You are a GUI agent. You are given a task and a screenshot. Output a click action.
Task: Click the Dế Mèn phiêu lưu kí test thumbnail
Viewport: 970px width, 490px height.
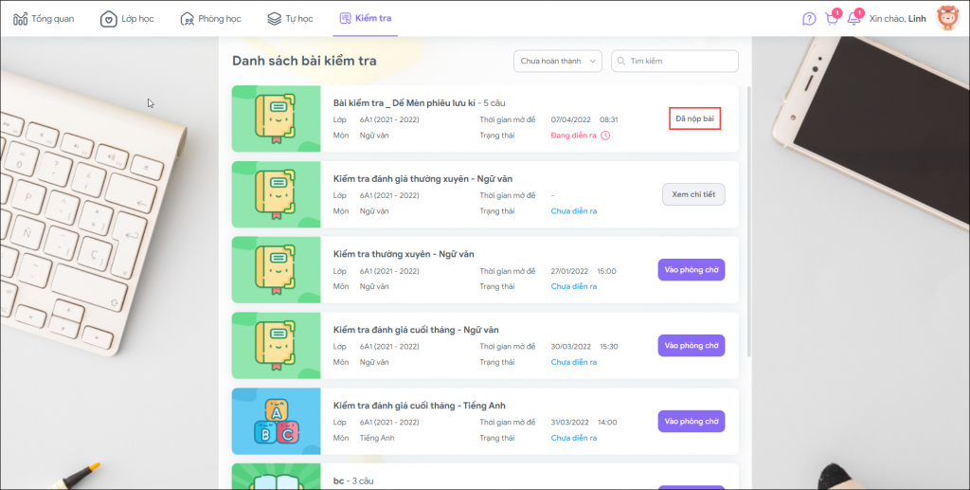(x=276, y=118)
